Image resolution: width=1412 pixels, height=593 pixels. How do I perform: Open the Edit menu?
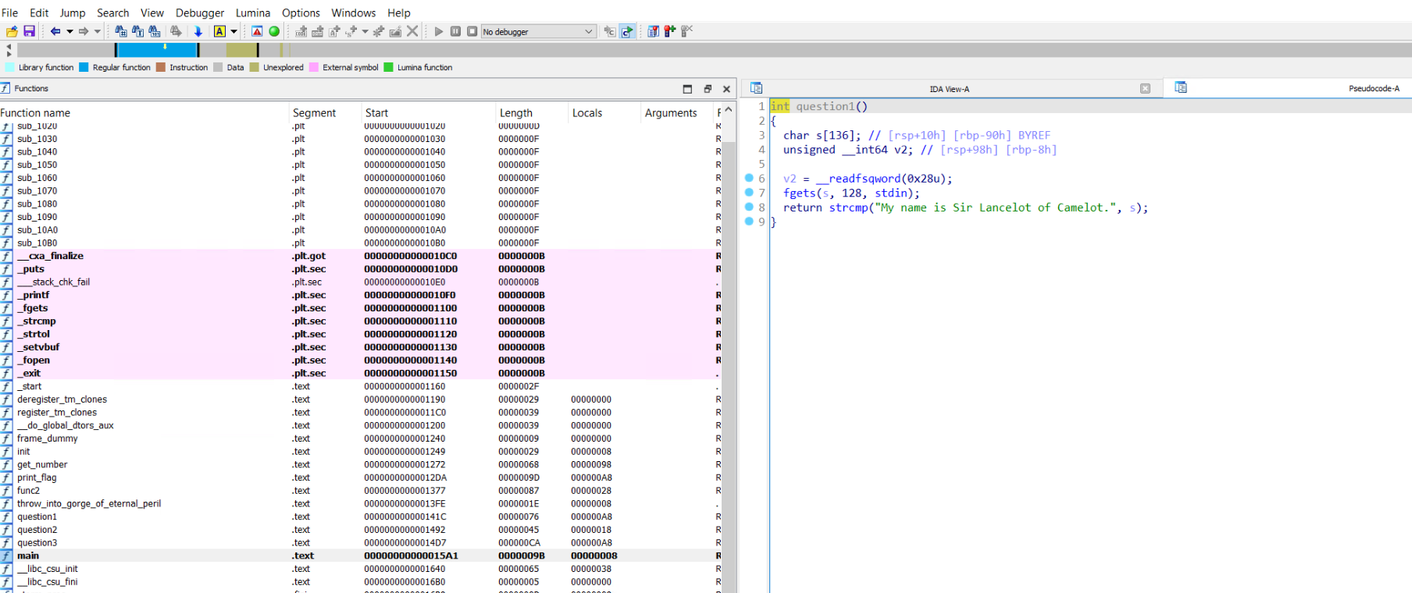pyautogui.click(x=39, y=12)
